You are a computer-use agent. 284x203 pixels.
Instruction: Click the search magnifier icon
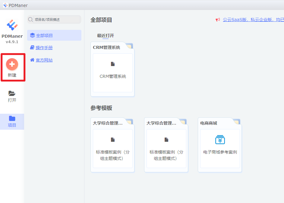(x=30, y=20)
